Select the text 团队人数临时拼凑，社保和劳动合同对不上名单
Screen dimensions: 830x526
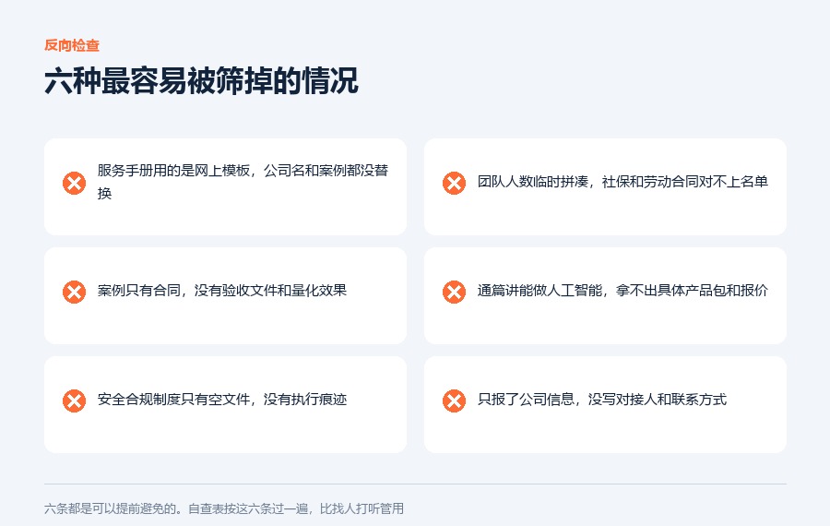(x=622, y=182)
